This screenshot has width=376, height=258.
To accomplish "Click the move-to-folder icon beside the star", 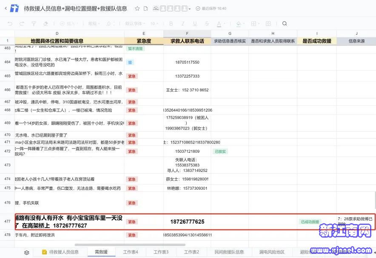I will (145, 8).
